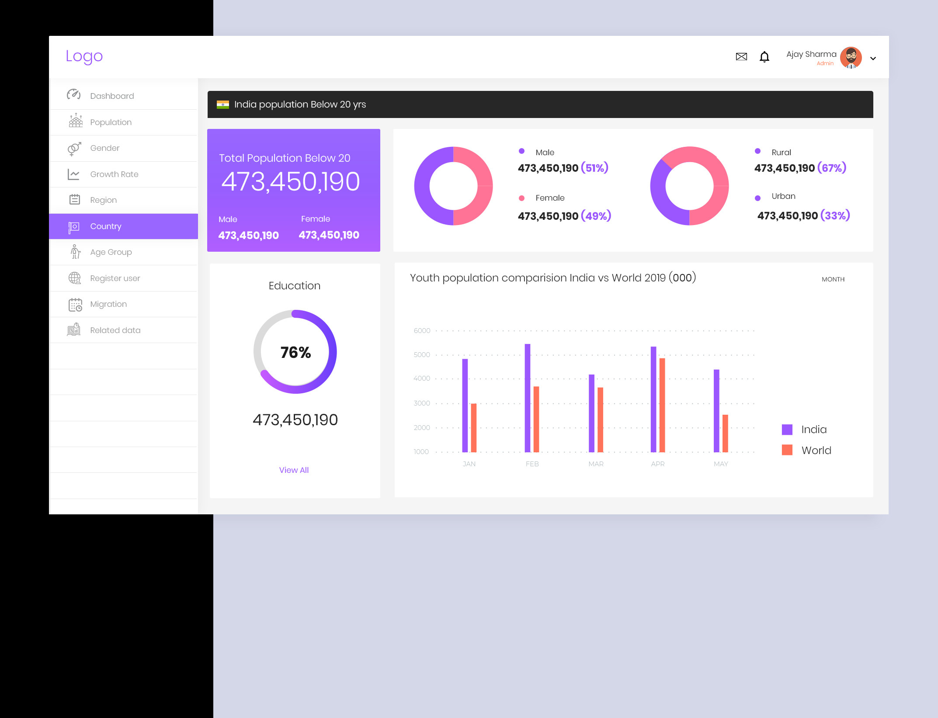The height and width of the screenshot is (718, 938).
Task: Click the Migration calendar icon
Action: pos(75,305)
